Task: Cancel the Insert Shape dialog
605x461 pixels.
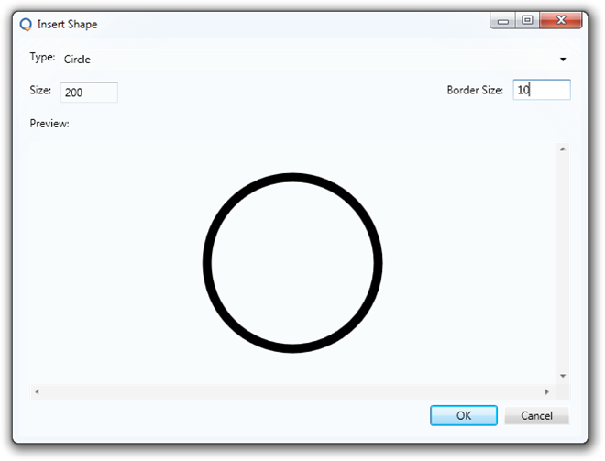Action: 536,415
